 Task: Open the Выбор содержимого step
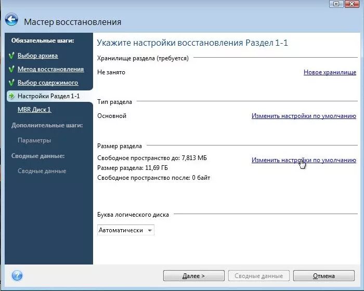tap(48, 83)
